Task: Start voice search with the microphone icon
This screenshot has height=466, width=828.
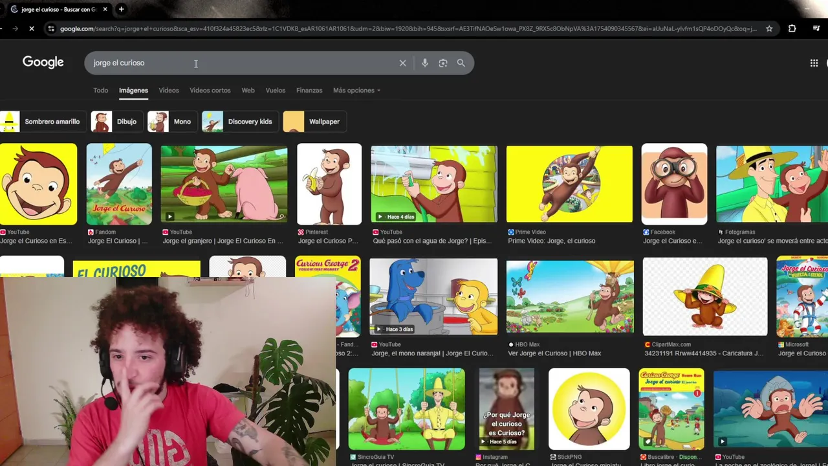Action: coord(424,63)
